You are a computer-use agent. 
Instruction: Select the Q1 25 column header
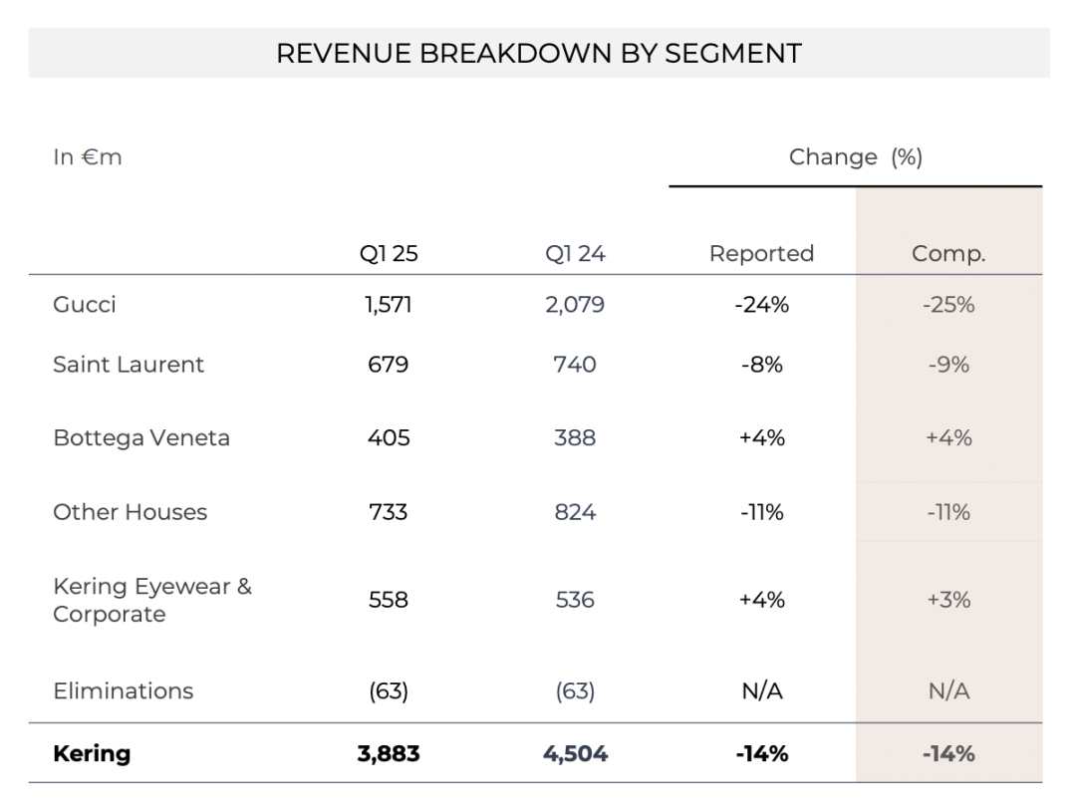(389, 253)
